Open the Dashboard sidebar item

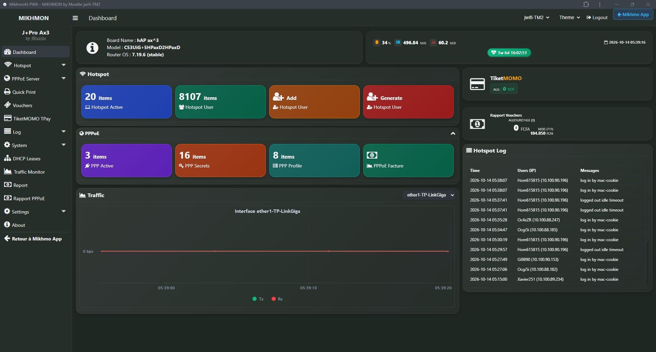(36, 52)
